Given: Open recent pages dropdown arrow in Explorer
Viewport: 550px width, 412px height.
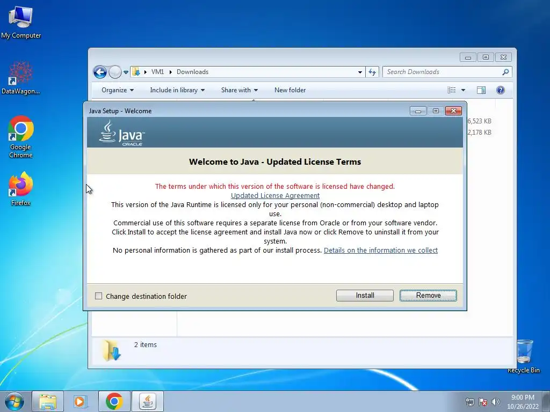Looking at the screenshot, I should [x=126, y=72].
